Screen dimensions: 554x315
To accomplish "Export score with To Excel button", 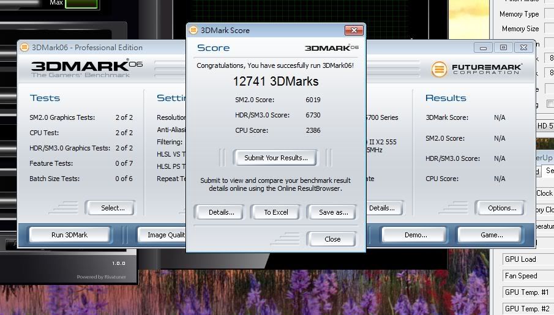I will pyautogui.click(x=276, y=212).
